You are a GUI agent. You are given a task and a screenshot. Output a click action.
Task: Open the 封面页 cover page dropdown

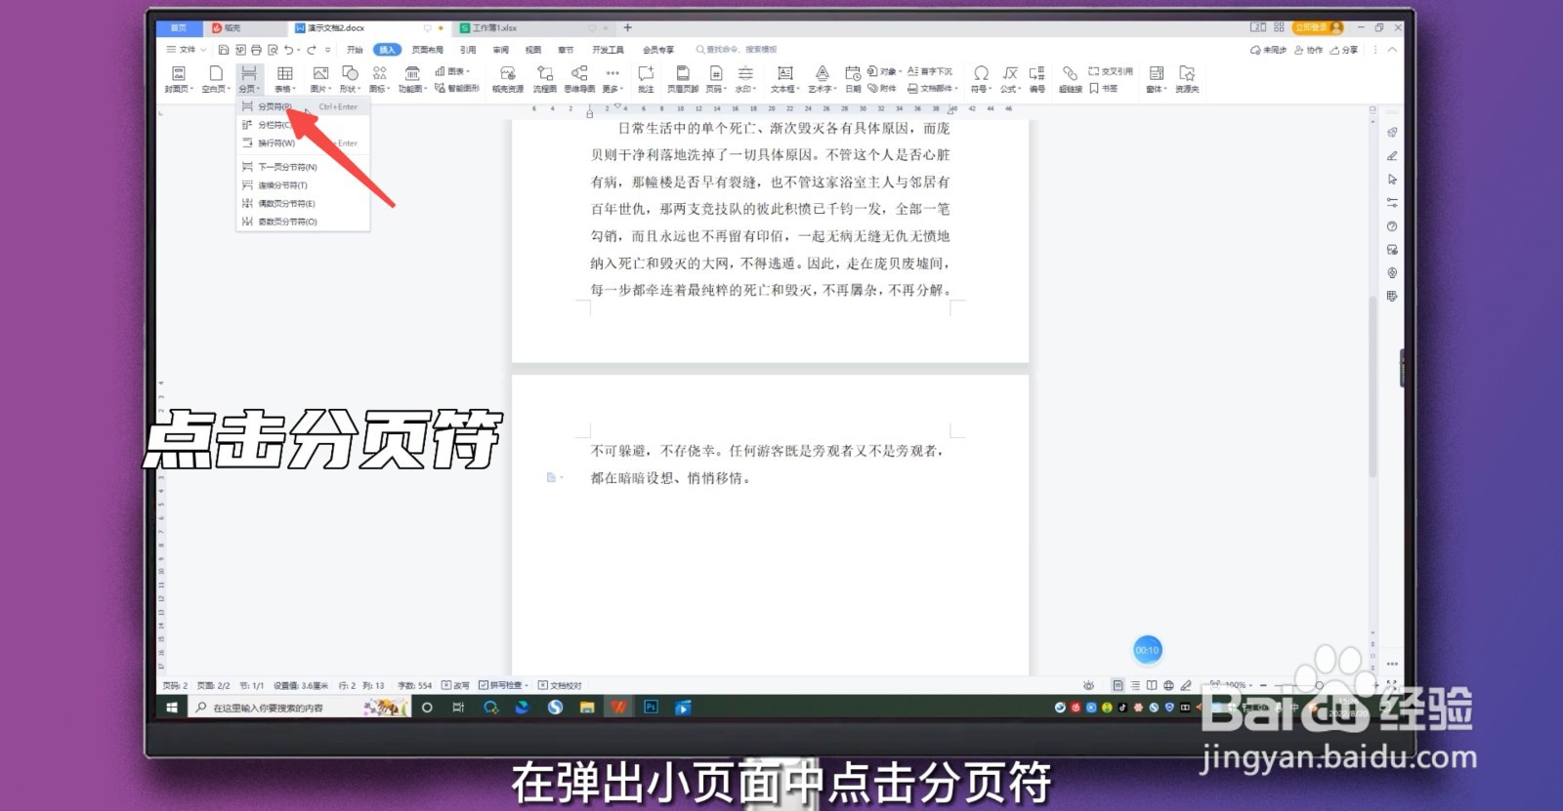[x=179, y=79]
